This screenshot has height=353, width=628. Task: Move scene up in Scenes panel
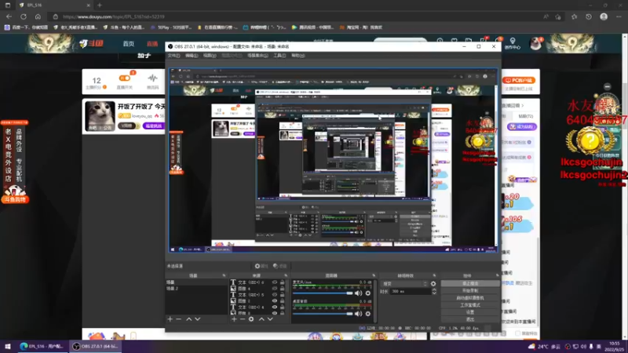[188, 319]
